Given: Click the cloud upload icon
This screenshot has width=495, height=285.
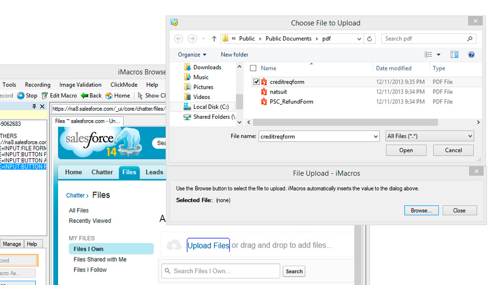Looking at the screenshot, I should coord(174,245).
